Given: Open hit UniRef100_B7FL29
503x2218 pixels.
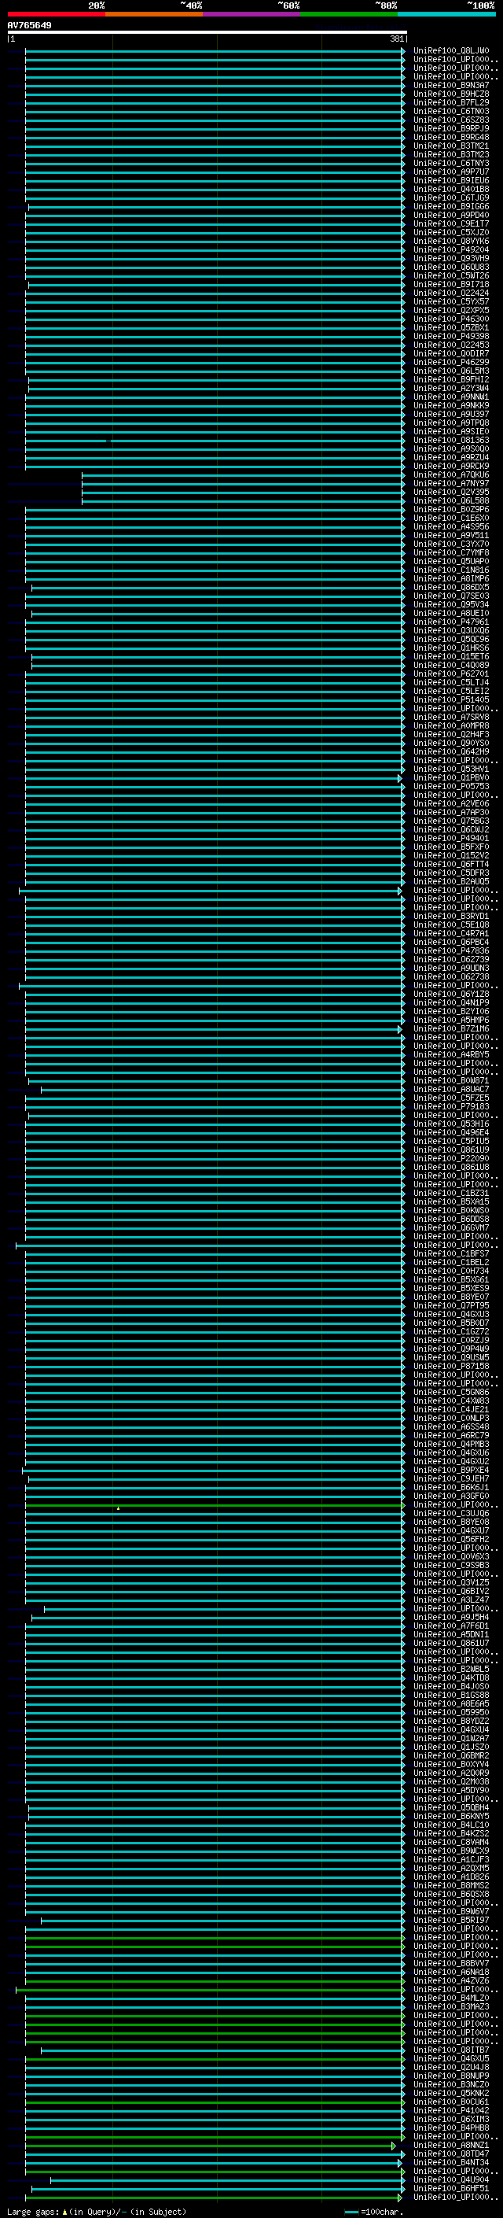Looking at the screenshot, I should coord(450,102).
